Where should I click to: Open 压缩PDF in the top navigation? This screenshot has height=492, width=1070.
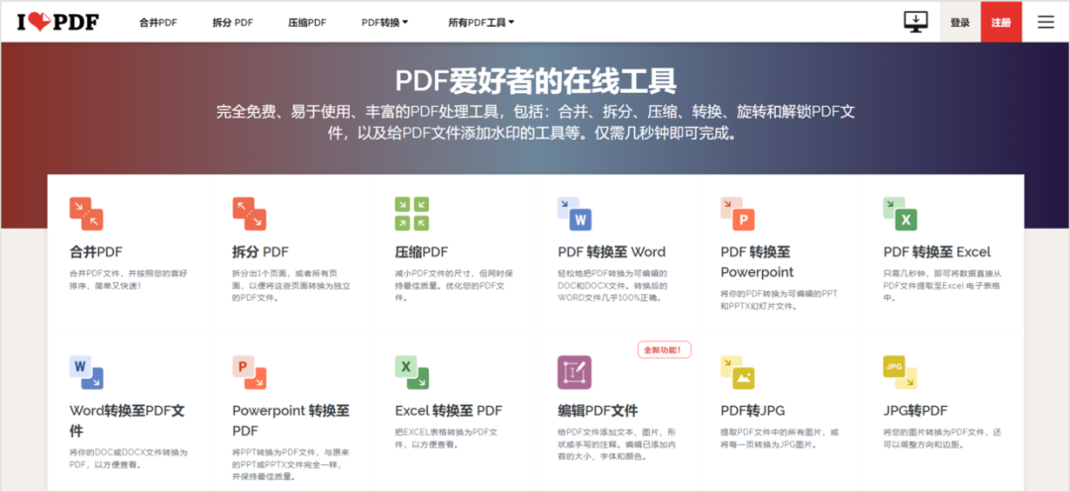[x=307, y=23]
